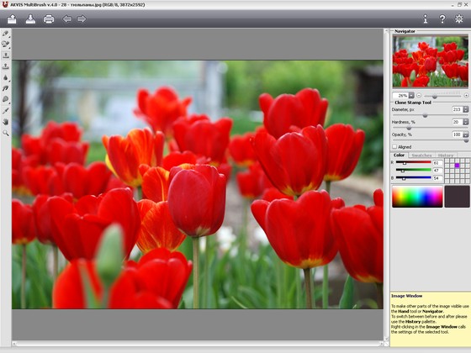The width and height of the screenshot is (471, 353).
Task: Click the Diameter value field showing 213
Action: click(x=457, y=109)
